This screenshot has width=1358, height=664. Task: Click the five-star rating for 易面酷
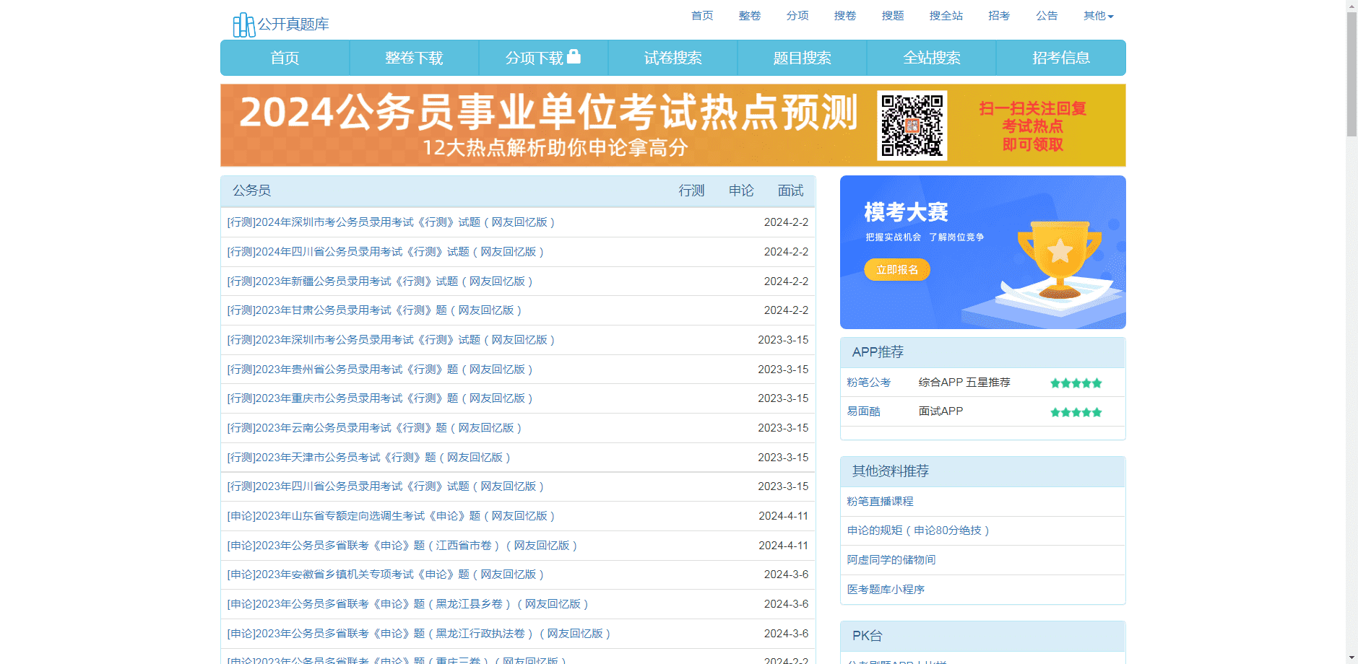tap(1076, 412)
